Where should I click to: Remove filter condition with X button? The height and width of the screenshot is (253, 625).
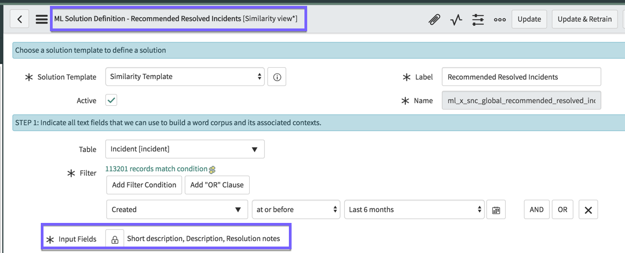click(588, 210)
